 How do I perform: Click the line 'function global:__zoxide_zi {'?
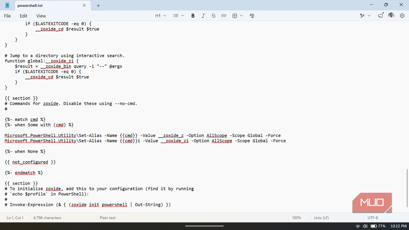[42, 61]
